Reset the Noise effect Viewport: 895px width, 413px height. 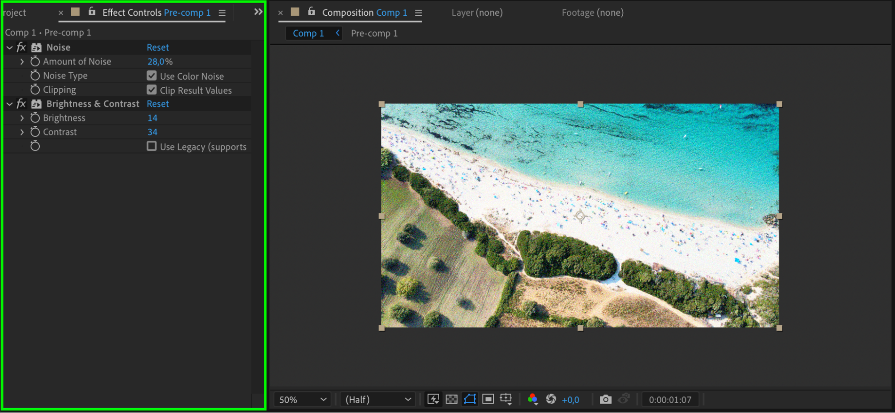pyautogui.click(x=158, y=47)
